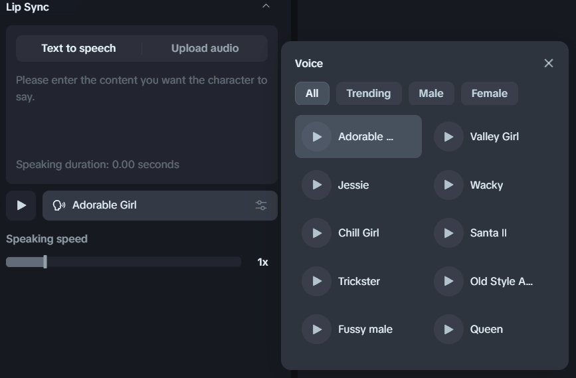Select the Trickster voice name
576x378 pixels.
[359, 281]
